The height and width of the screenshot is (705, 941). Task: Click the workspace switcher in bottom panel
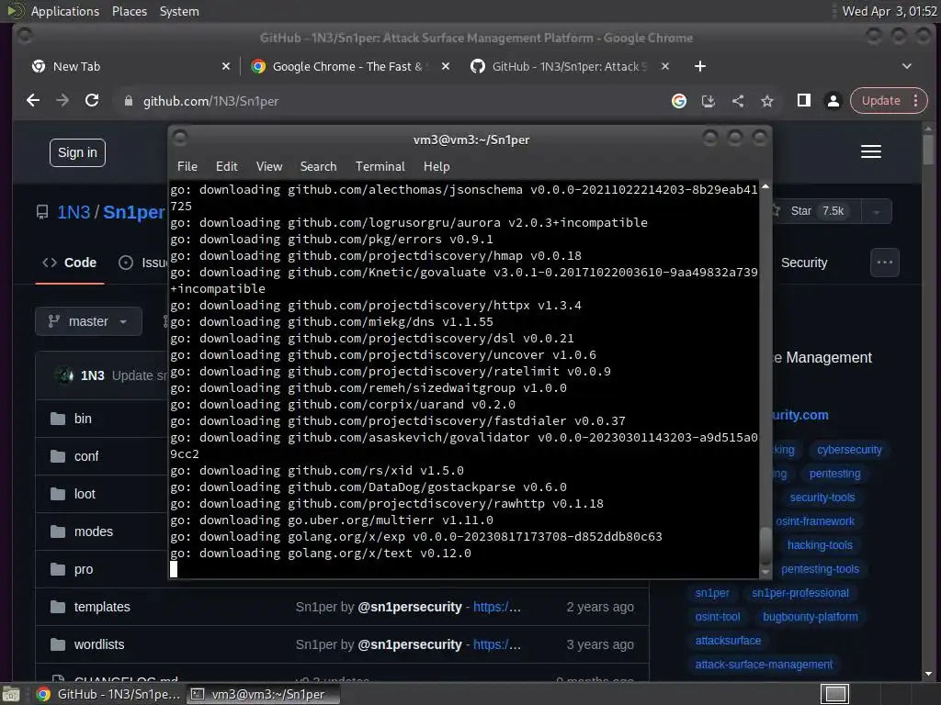coord(834,694)
